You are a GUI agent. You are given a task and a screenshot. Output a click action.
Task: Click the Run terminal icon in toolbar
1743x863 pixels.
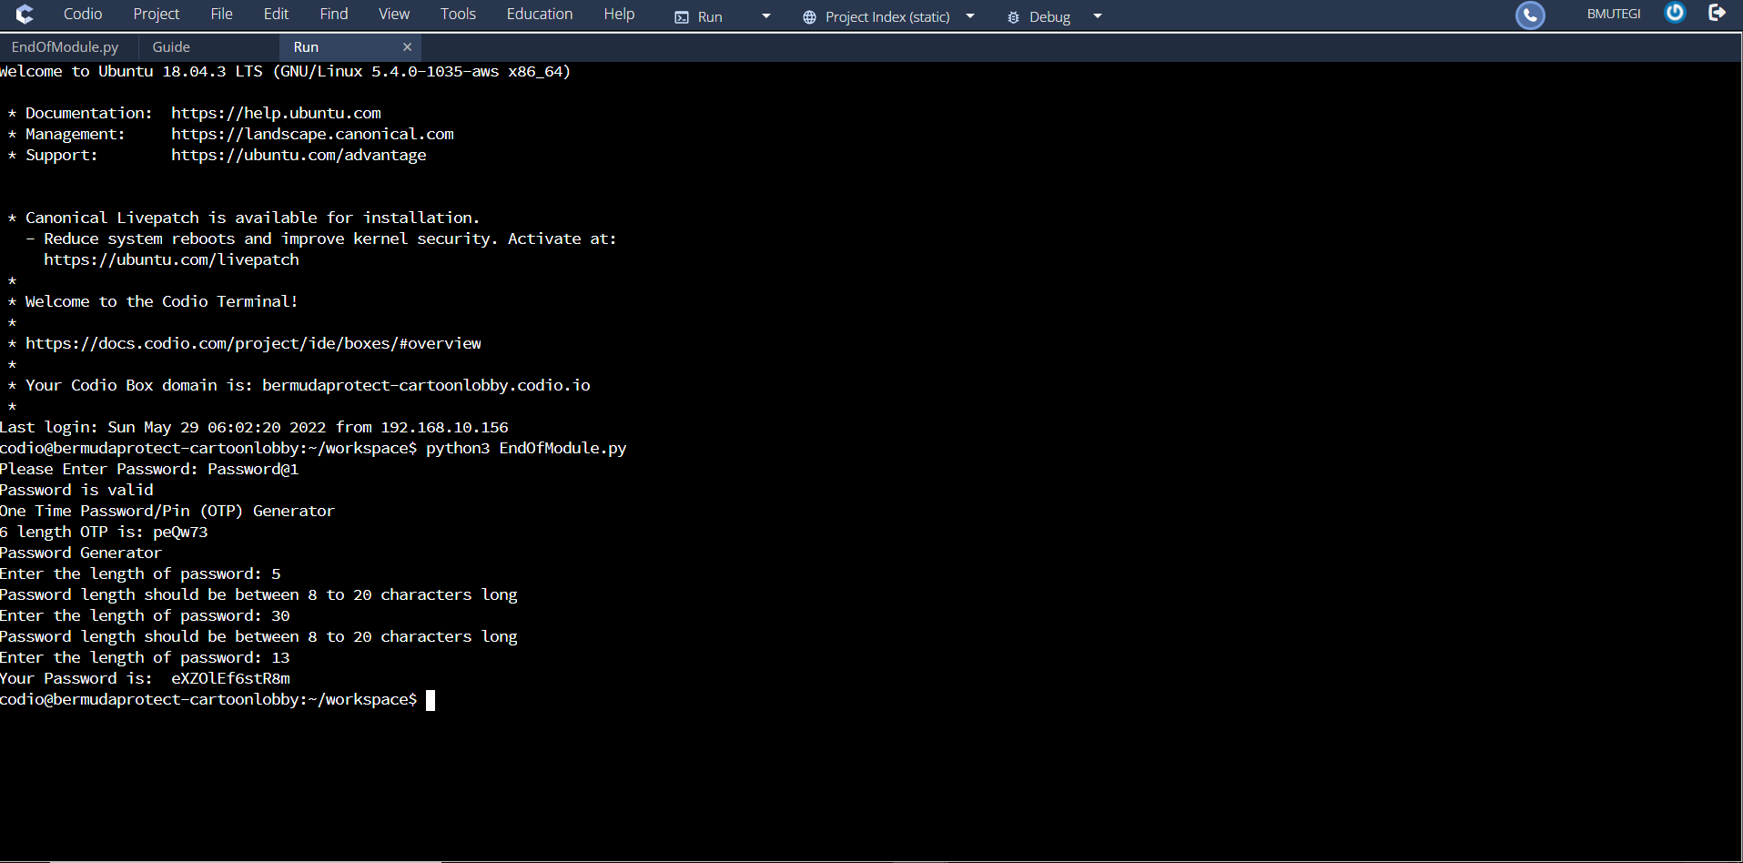coord(682,17)
